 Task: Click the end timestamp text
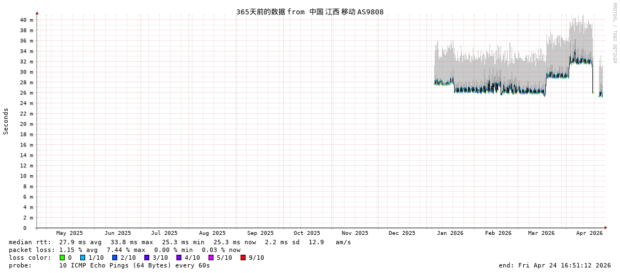554,265
